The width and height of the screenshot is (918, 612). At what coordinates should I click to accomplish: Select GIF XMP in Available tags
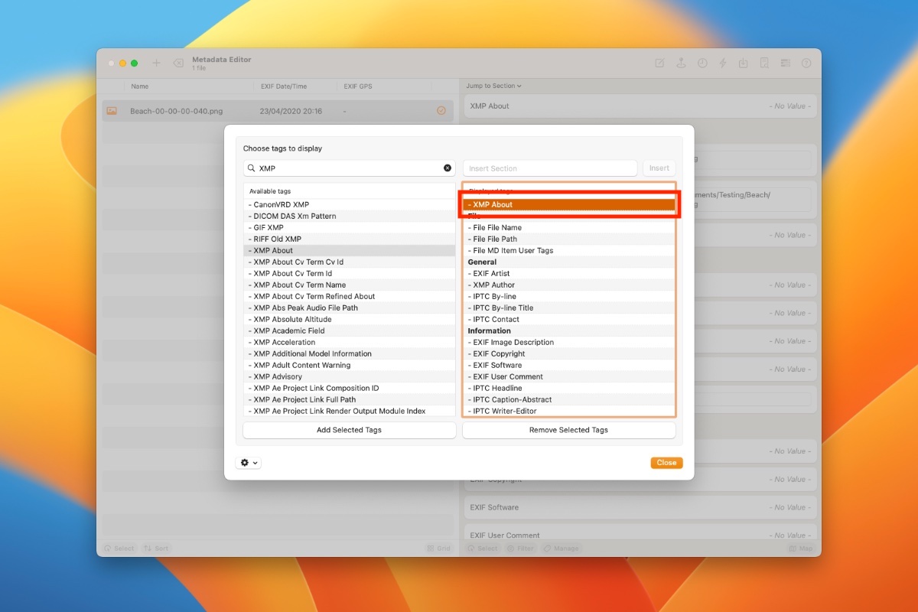[349, 227]
